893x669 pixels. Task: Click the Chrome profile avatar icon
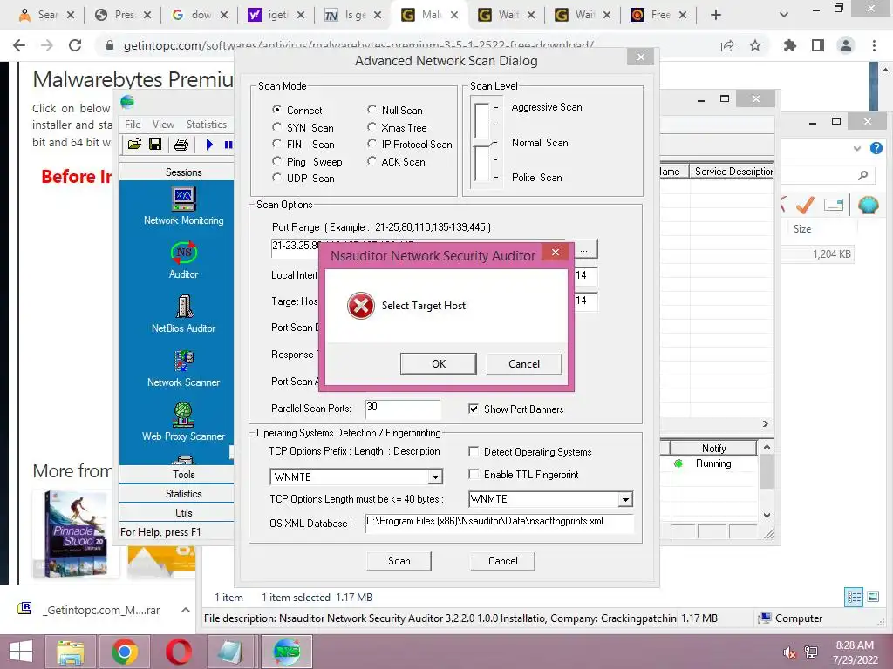pyautogui.click(x=846, y=45)
